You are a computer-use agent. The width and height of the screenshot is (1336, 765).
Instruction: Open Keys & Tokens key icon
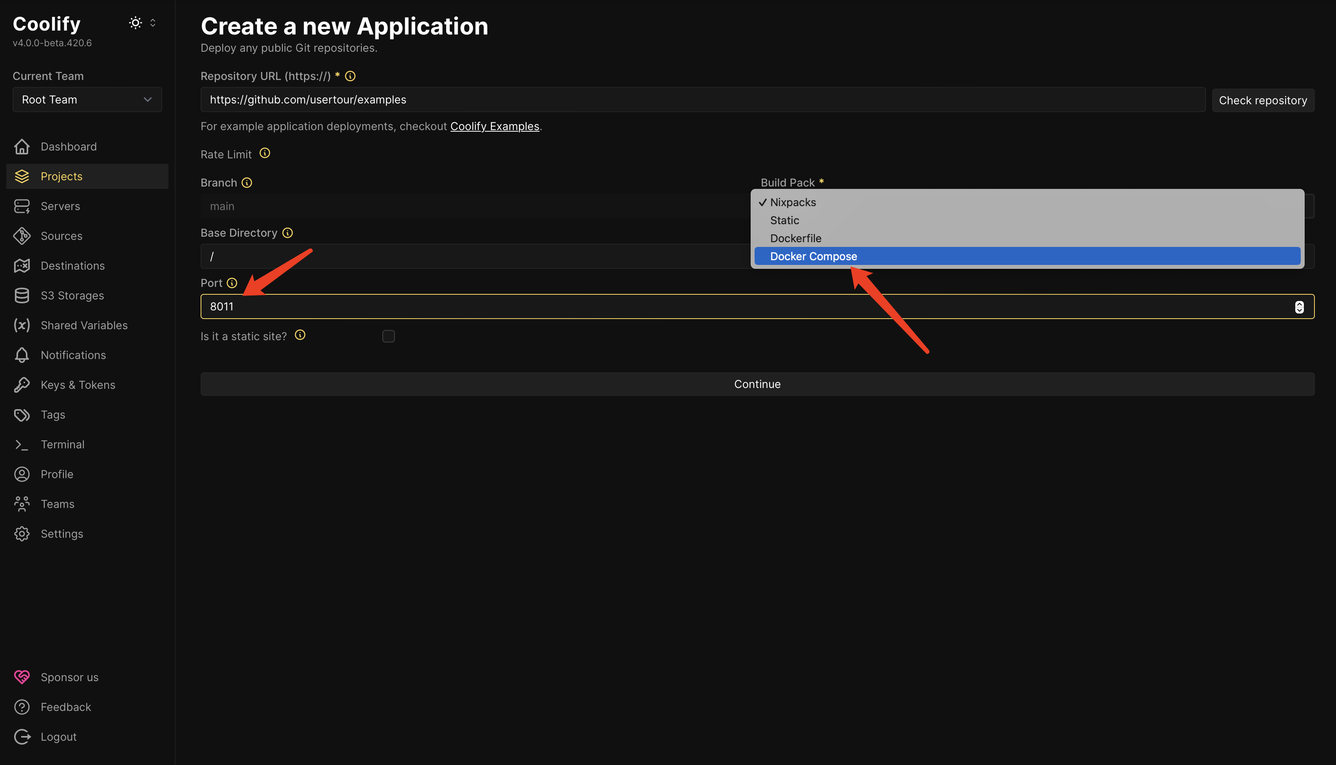[x=22, y=384]
